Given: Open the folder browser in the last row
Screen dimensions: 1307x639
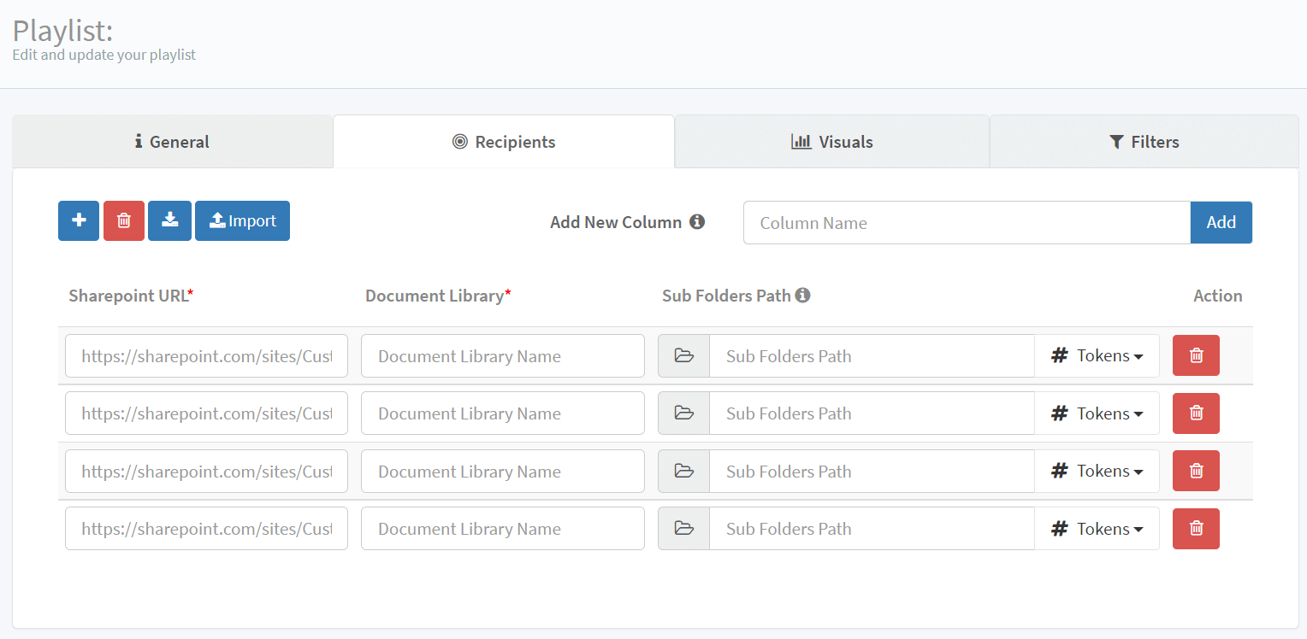Looking at the screenshot, I should pyautogui.click(x=683, y=528).
